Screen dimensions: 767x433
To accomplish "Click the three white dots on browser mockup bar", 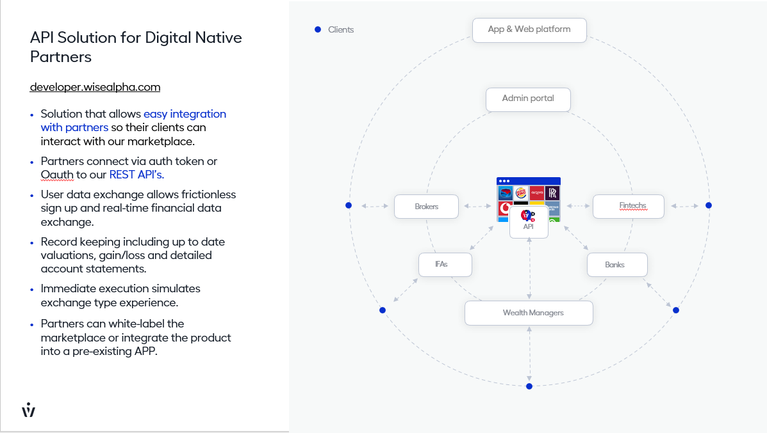I will (504, 181).
